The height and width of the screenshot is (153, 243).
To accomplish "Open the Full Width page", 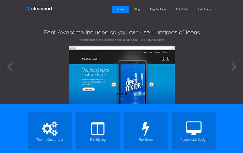I will pyautogui.click(x=182, y=9).
